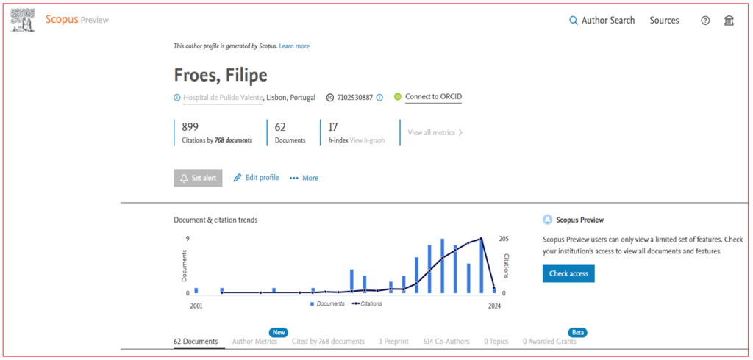Click the Elsevier tree logo
The width and height of the screenshot is (753, 360).
[x=24, y=20]
